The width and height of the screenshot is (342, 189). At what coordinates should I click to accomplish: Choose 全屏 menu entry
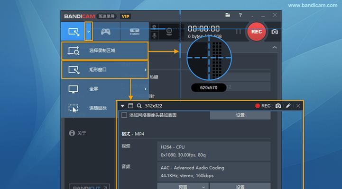(105, 89)
